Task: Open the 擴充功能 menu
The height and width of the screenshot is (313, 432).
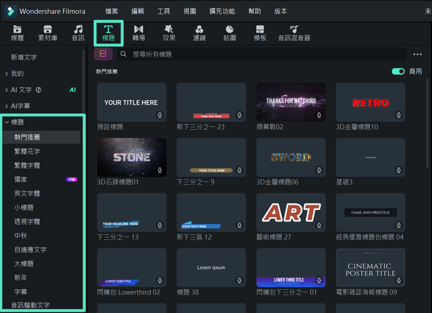Action: click(222, 11)
